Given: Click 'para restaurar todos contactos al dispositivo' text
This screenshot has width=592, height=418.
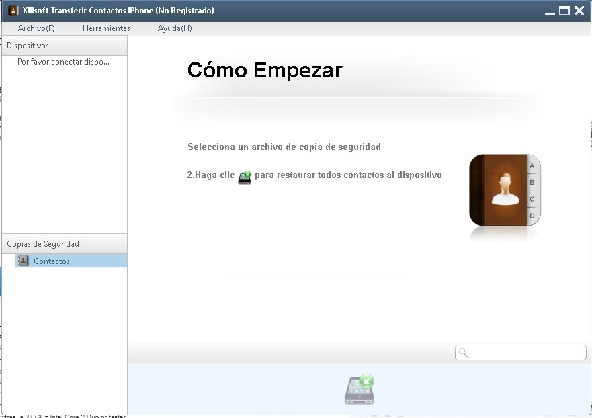Looking at the screenshot, I should coord(348,175).
